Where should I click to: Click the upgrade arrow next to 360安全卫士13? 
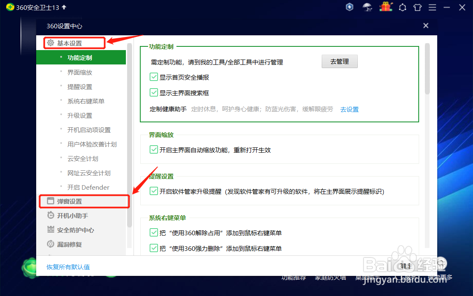click(64, 7)
